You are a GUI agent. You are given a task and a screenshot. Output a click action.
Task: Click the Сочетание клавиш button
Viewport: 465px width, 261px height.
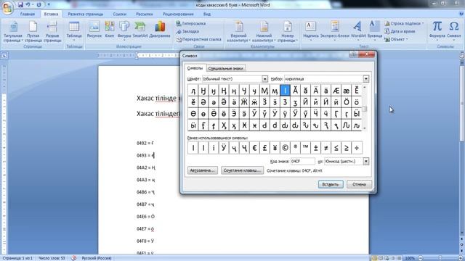(x=242, y=170)
